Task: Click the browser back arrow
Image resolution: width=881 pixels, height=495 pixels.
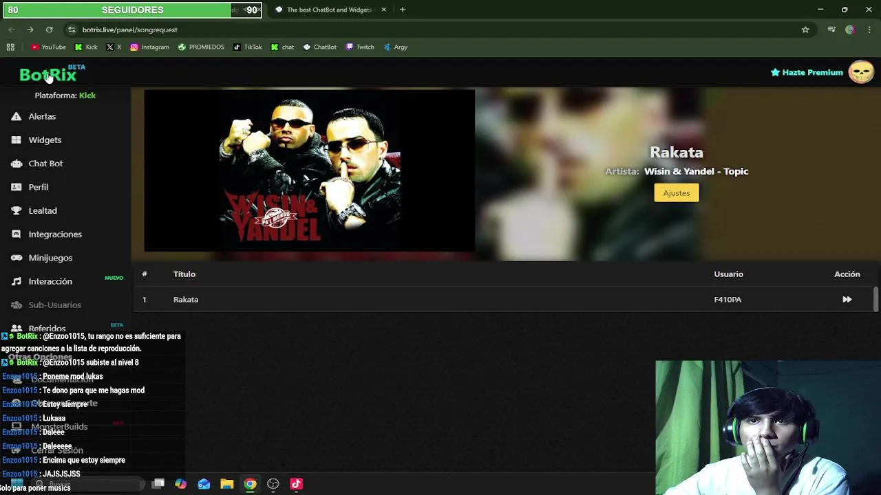Action: point(12,30)
